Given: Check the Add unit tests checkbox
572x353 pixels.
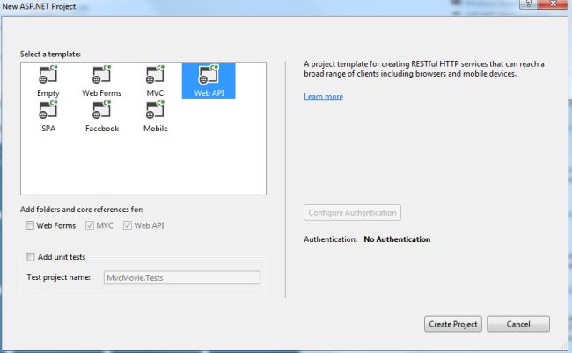Looking at the screenshot, I should click(30, 257).
